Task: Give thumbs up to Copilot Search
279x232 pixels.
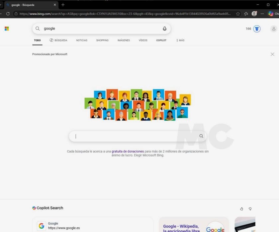Action: click(x=241, y=209)
